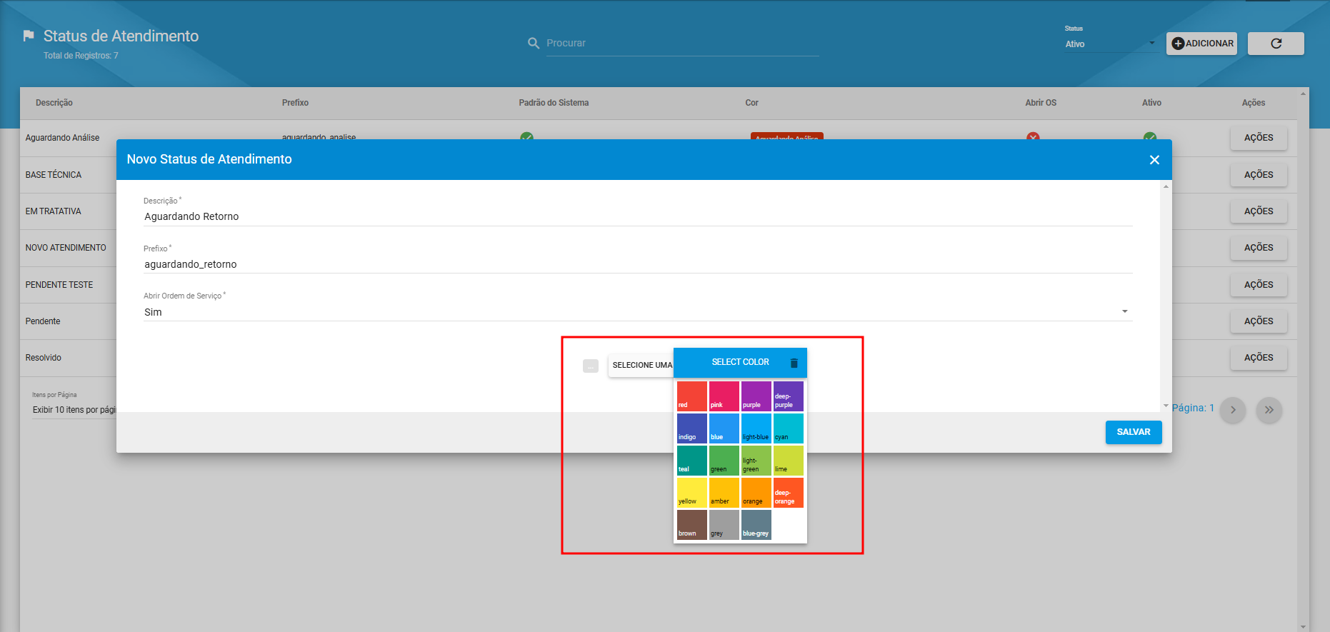Close the Novo Status de Atendimento dialog

pyautogui.click(x=1154, y=160)
